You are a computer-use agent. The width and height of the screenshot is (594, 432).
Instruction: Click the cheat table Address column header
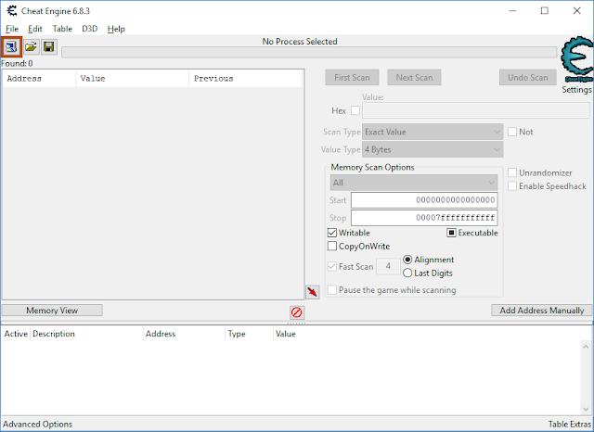click(184, 334)
